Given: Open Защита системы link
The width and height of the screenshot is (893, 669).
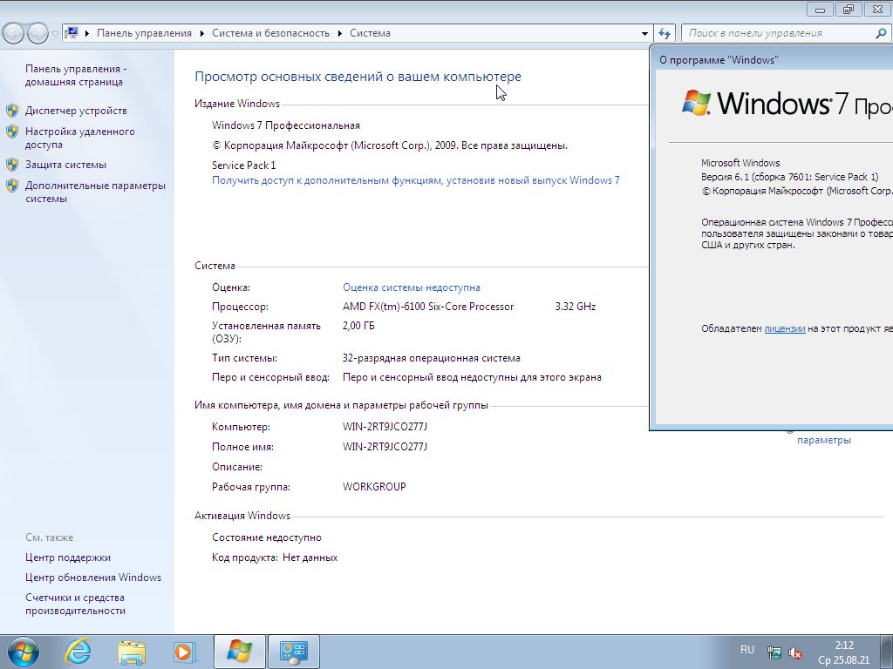Looking at the screenshot, I should tap(65, 165).
